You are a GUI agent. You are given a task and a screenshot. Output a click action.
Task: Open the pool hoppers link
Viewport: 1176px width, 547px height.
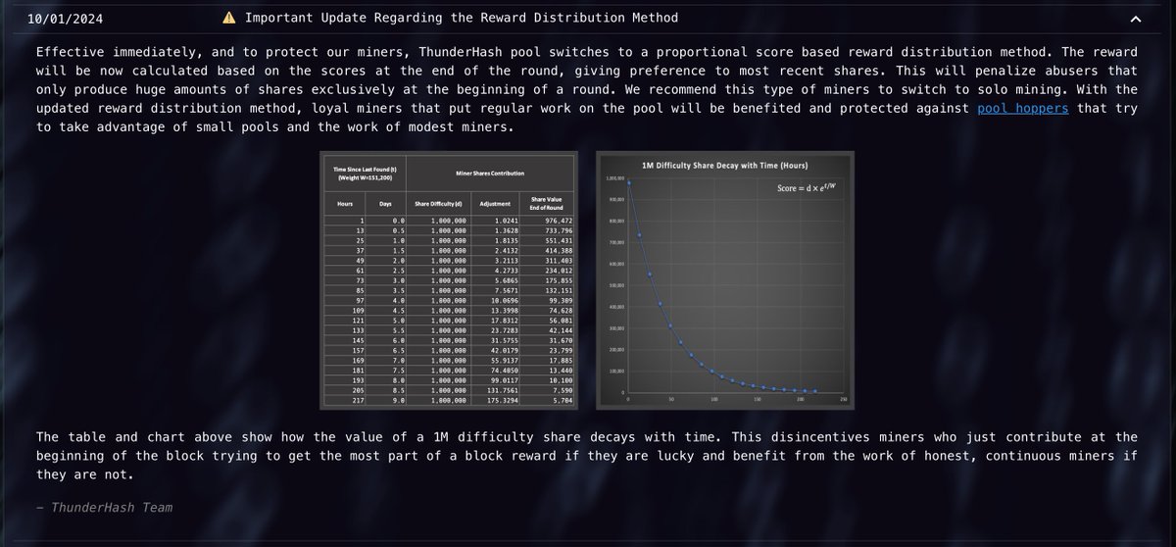[1023, 108]
